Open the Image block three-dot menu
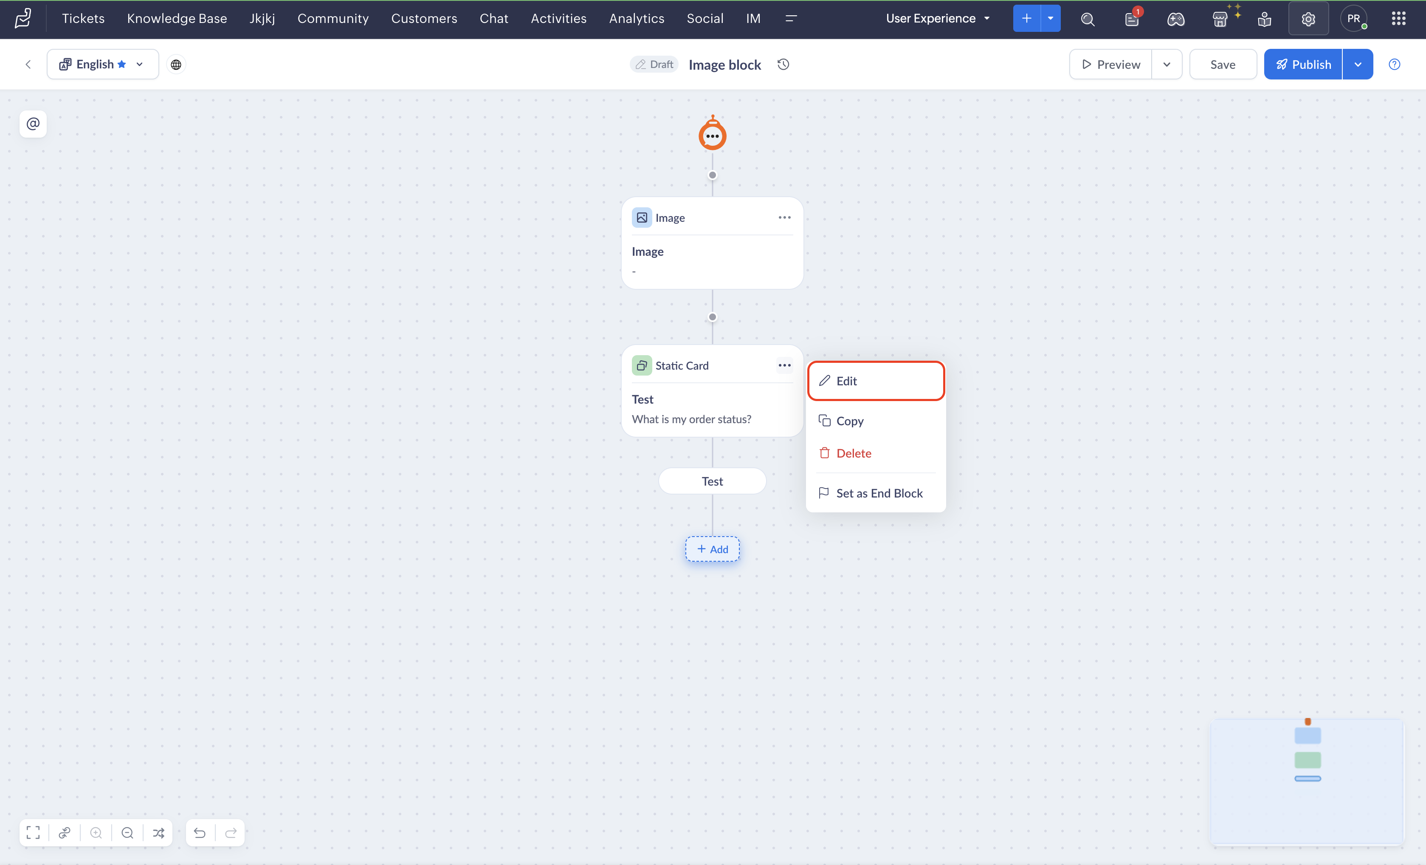This screenshot has height=865, width=1426. (784, 218)
